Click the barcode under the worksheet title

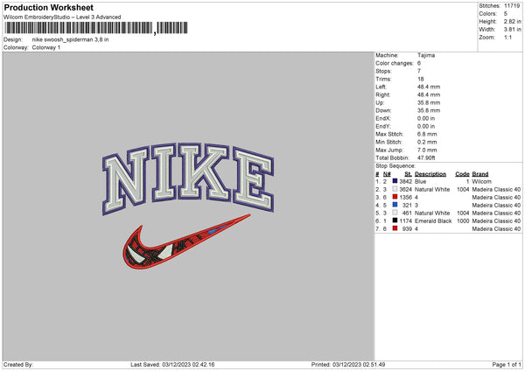point(96,28)
